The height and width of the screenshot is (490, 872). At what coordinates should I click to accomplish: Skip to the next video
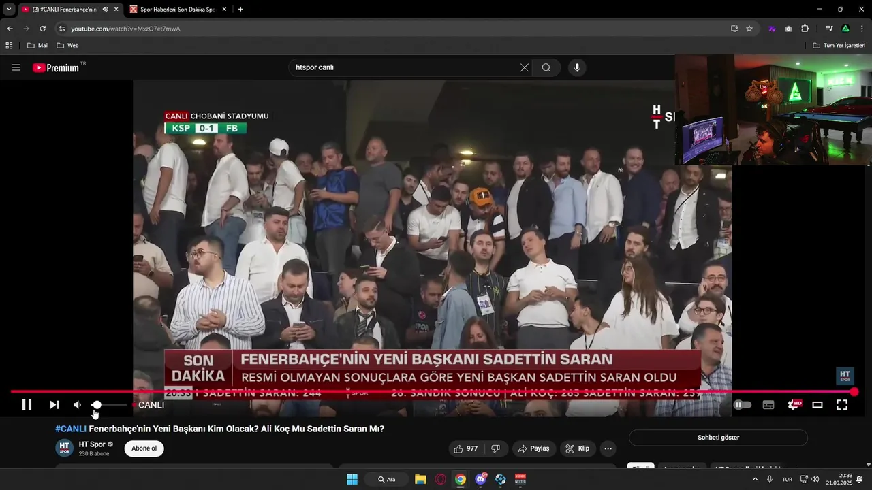(x=54, y=405)
